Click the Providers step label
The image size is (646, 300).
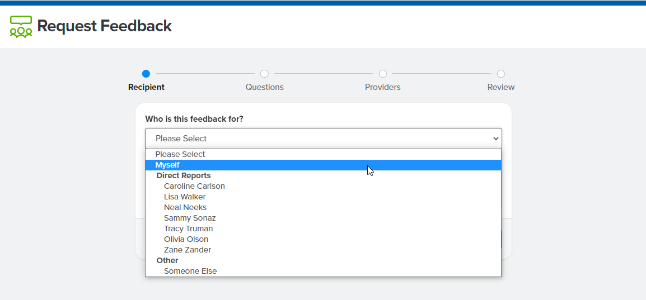click(x=383, y=87)
